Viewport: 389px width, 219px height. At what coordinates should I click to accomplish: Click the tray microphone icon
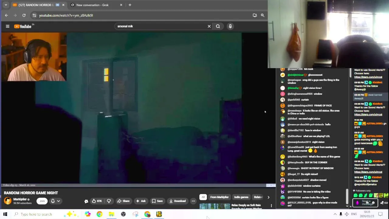pos(341,214)
